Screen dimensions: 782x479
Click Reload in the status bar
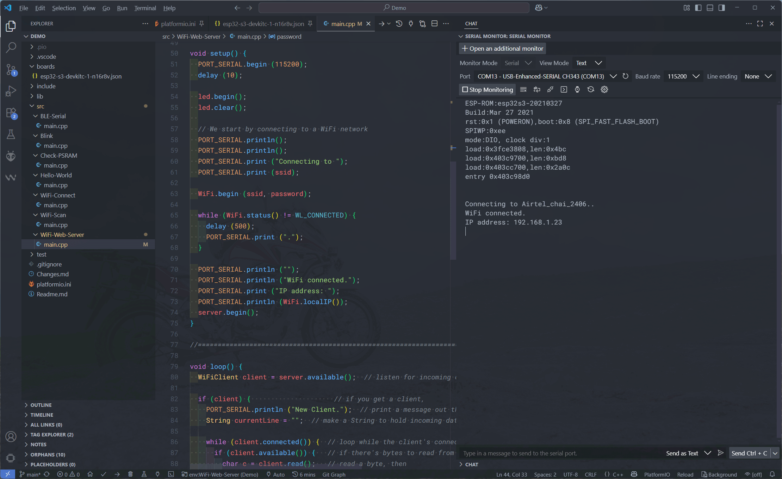685,474
